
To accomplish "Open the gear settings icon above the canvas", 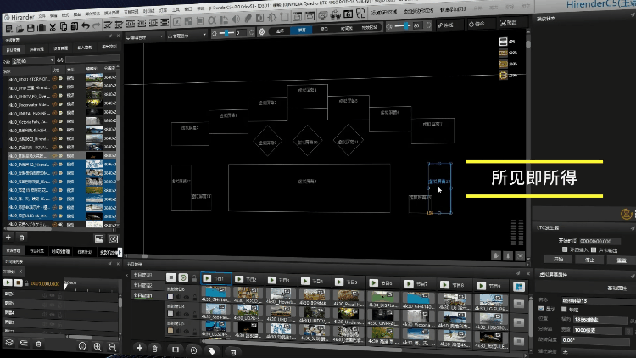I will click(x=262, y=31).
